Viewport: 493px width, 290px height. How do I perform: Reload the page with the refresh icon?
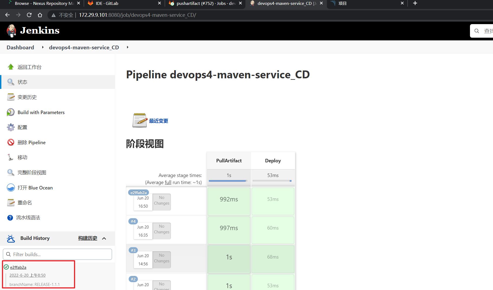point(29,15)
